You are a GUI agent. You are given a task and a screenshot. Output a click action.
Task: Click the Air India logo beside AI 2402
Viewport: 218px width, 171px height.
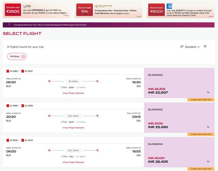click(8, 71)
